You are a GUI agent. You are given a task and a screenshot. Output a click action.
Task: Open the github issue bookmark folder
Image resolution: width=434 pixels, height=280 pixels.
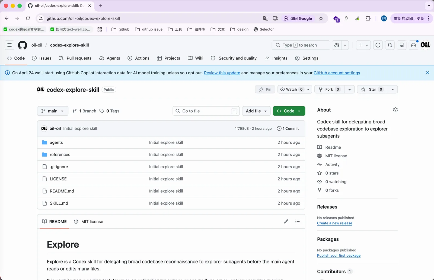(149, 29)
